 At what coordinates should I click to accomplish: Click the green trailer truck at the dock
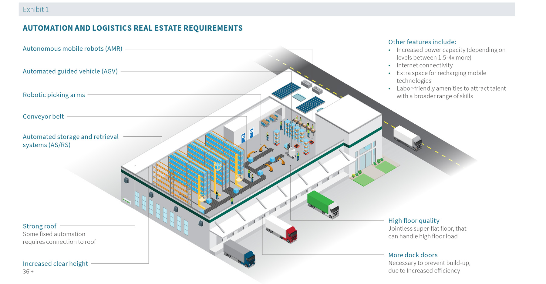pos(323,204)
